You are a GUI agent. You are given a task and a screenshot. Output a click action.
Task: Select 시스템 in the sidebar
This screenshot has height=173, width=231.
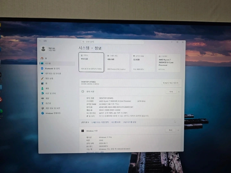pos(57,63)
